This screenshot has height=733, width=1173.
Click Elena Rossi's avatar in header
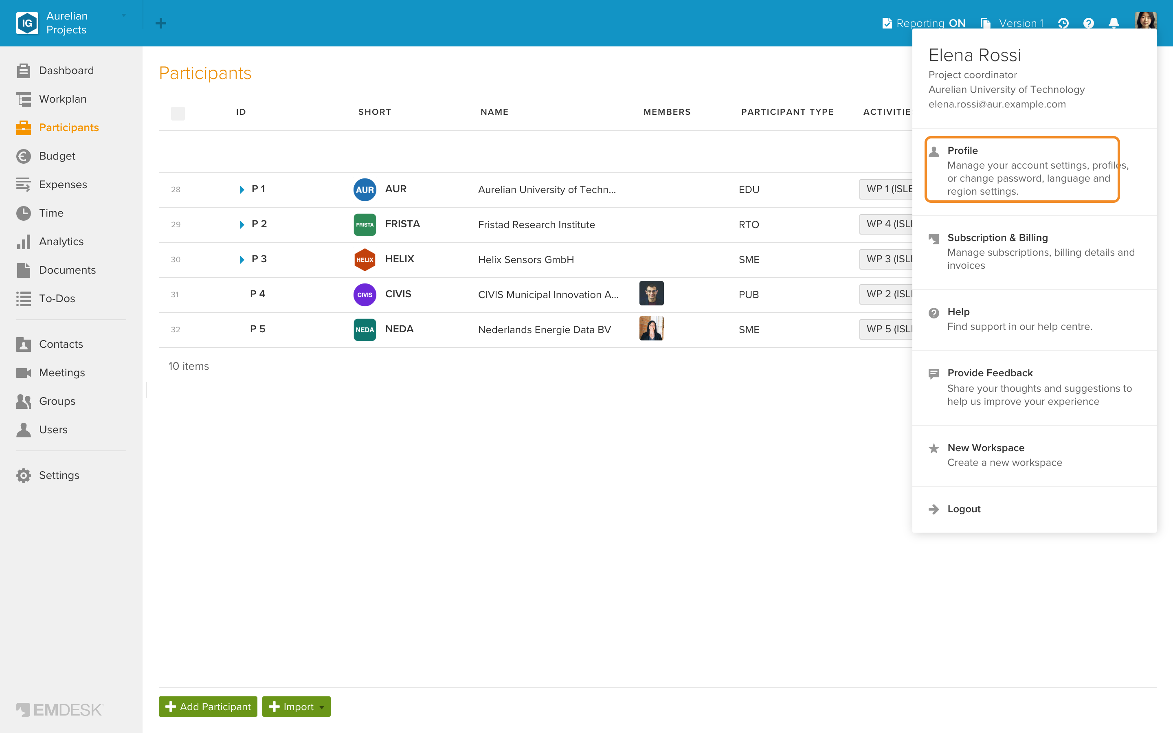pyautogui.click(x=1145, y=20)
